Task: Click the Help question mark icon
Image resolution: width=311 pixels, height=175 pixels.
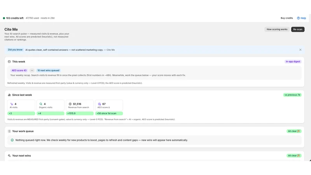Action: coord(298,18)
